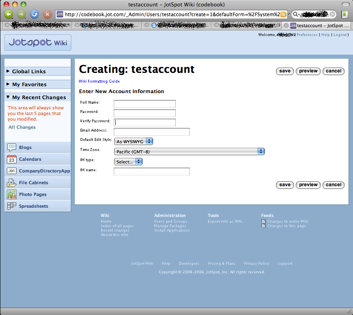Image resolution: width=353 pixels, height=315 pixels.
Task: Click the top save button
Action: 285,71
